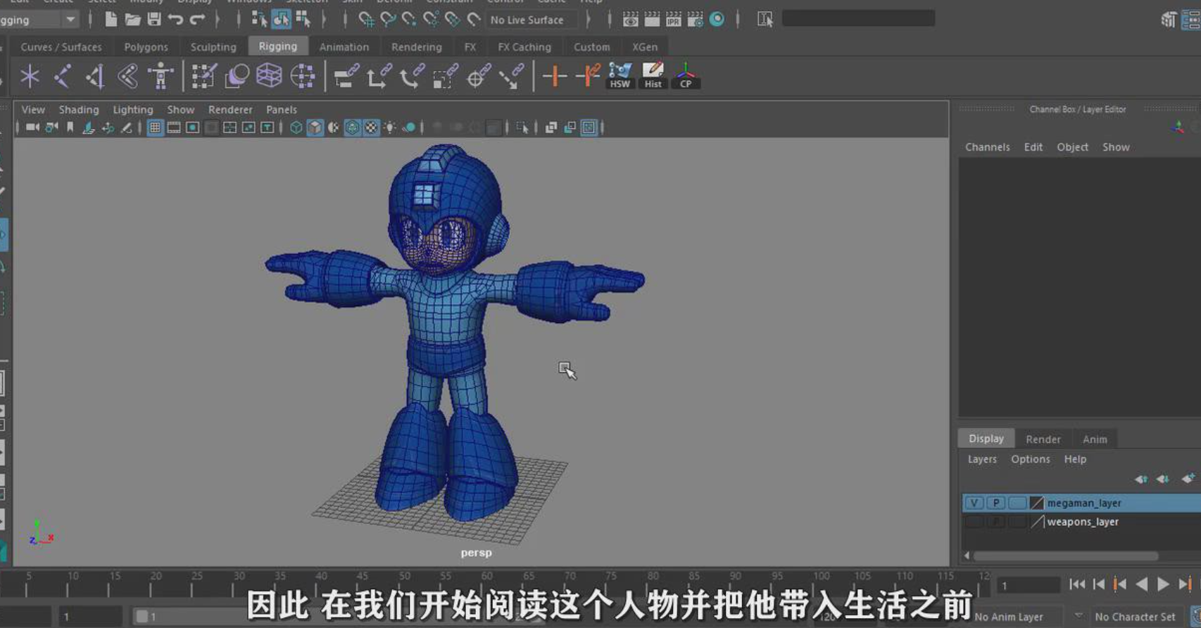Click the Orient Constraint shelf icon

[411, 76]
